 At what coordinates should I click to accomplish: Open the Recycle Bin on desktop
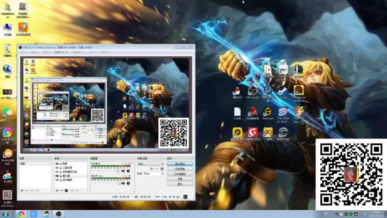click(8, 50)
